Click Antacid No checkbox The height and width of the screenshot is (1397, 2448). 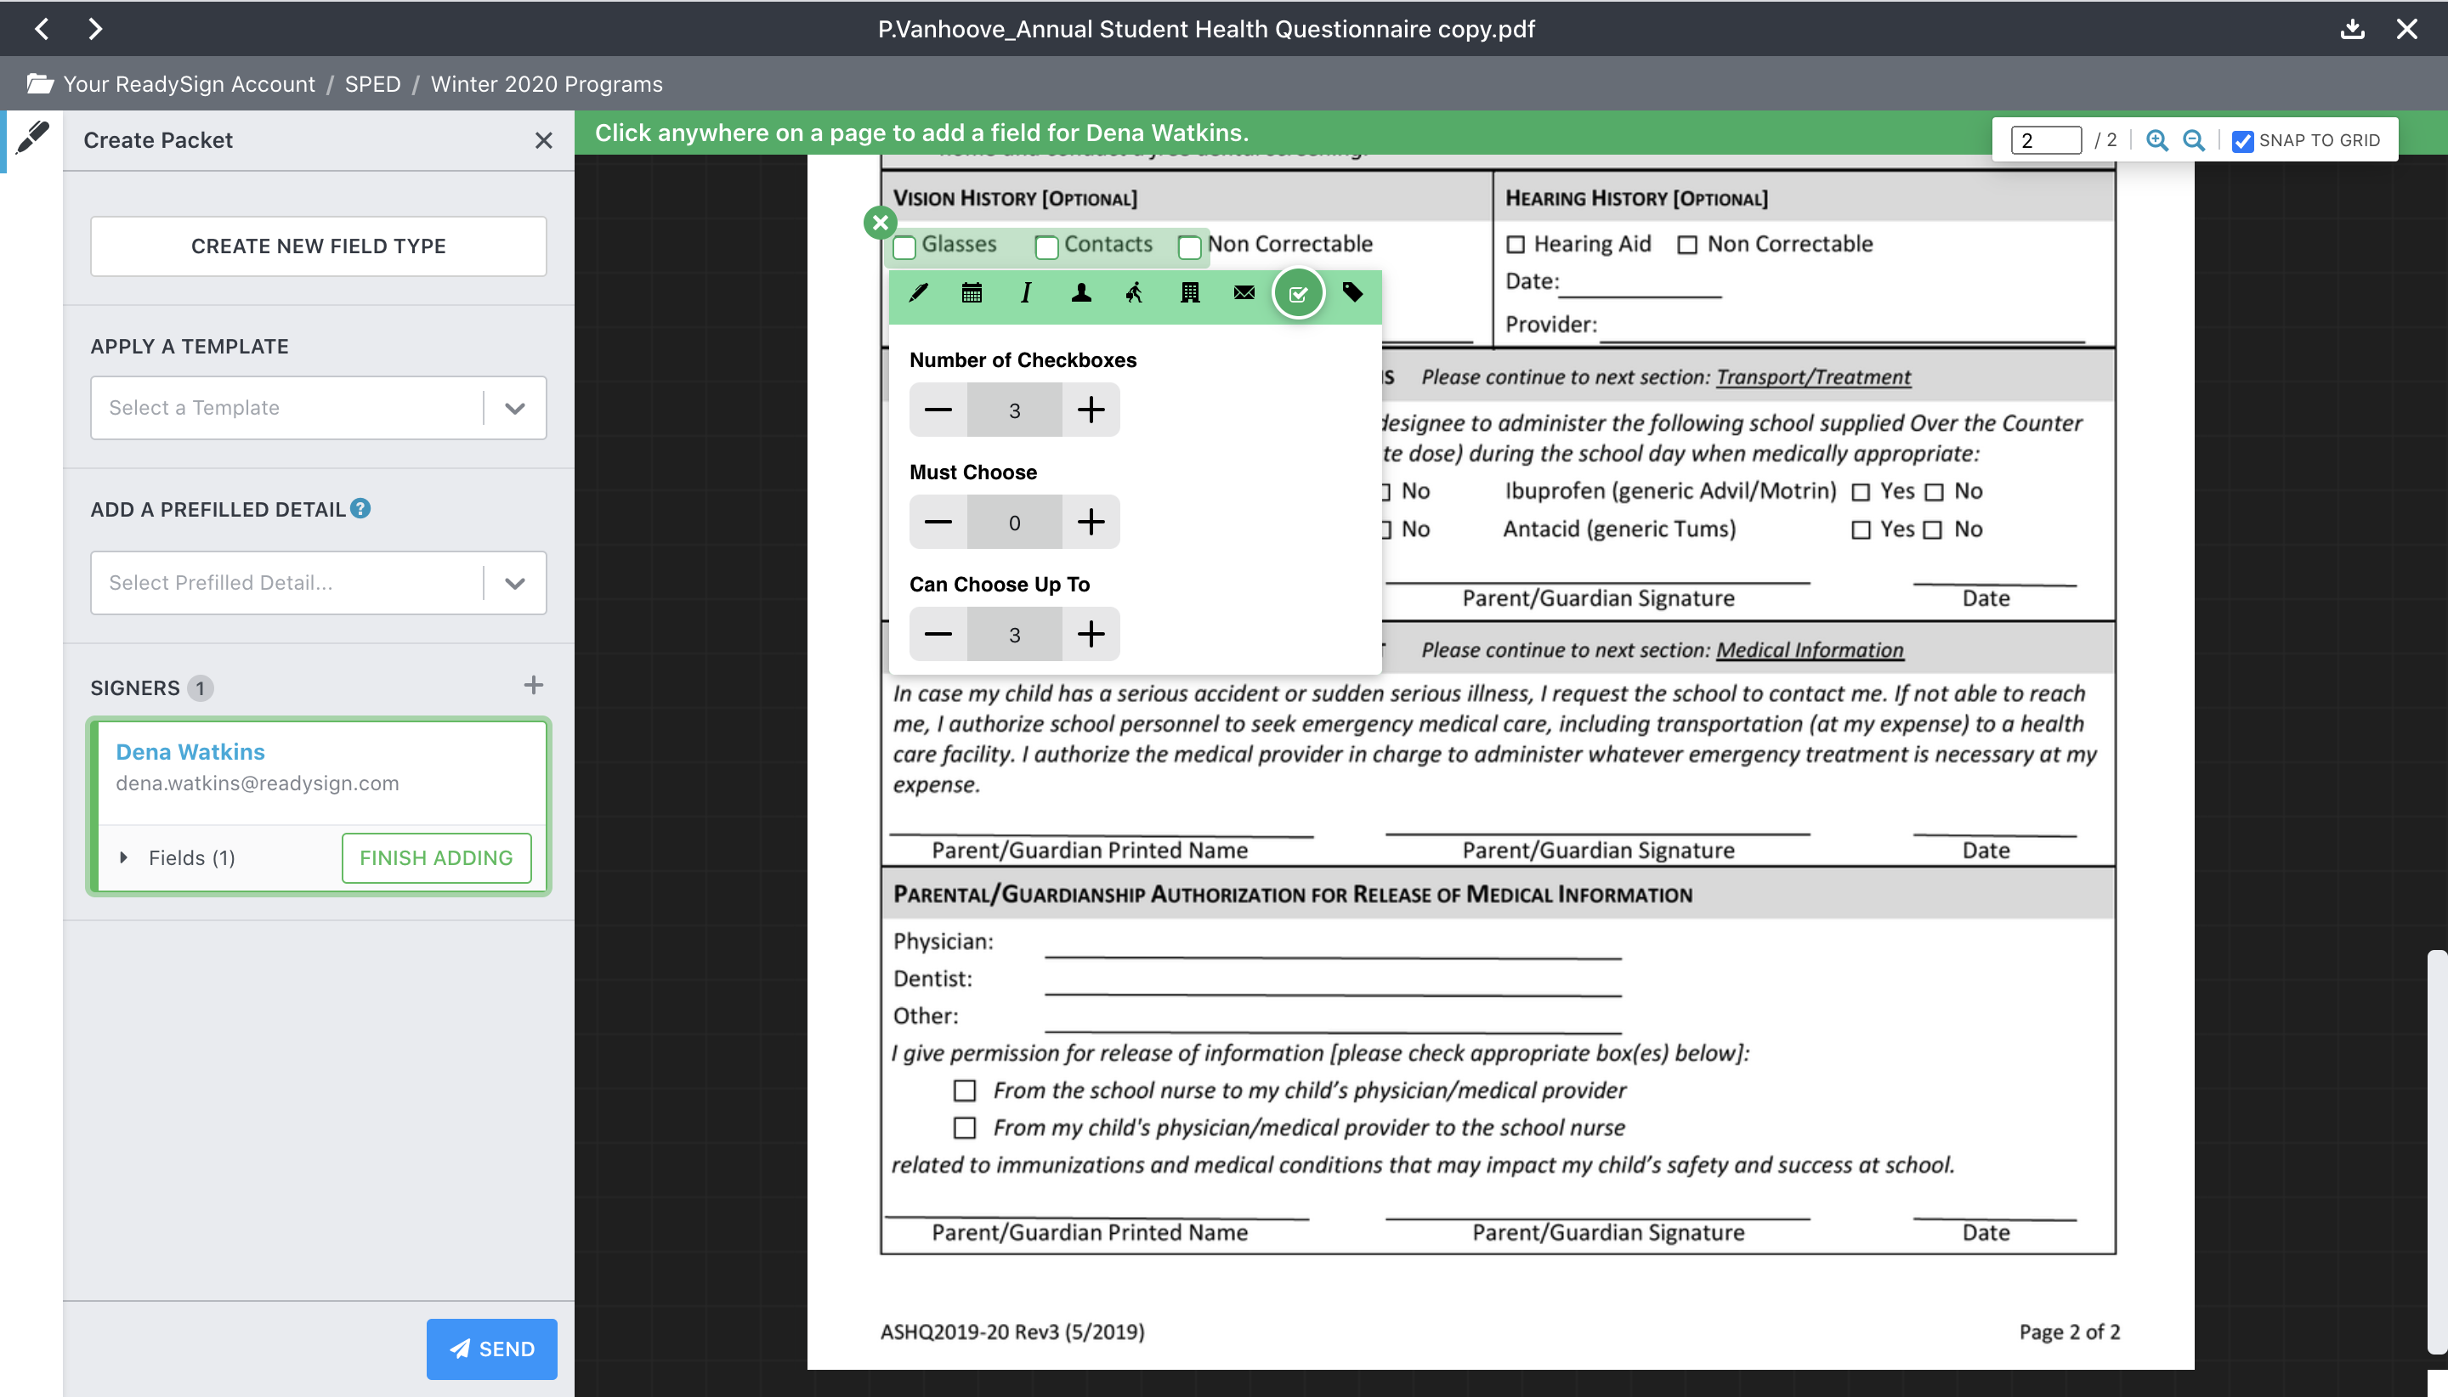tap(1934, 529)
